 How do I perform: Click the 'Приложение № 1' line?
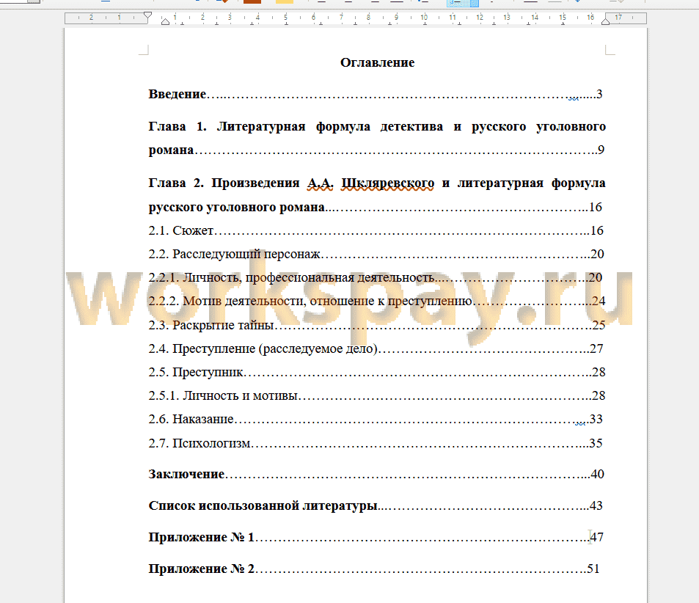376,537
